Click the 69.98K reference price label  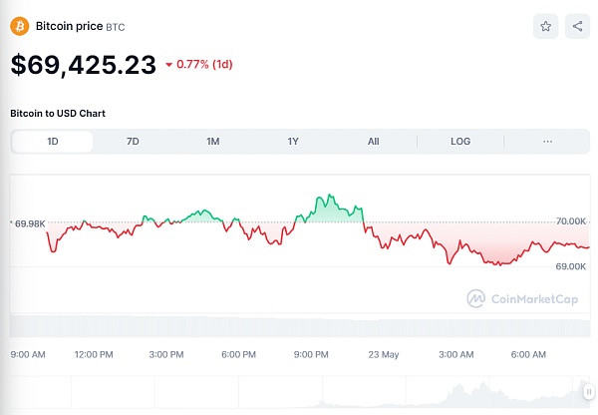pyautogui.click(x=30, y=223)
